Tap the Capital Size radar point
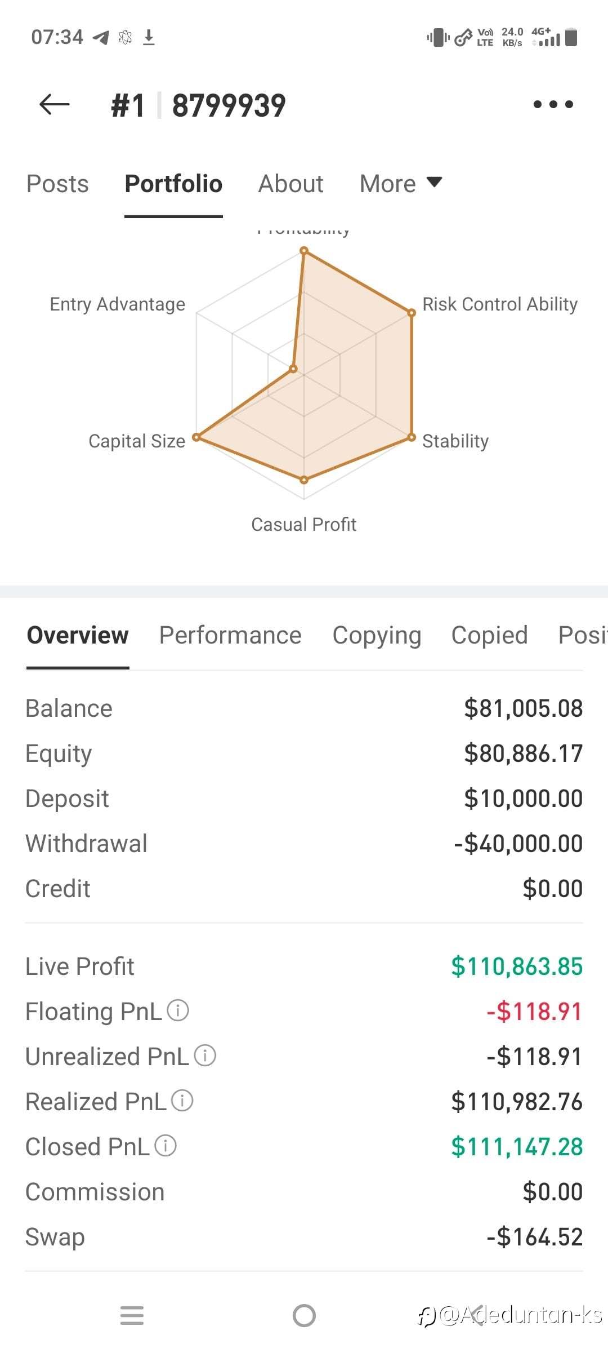This screenshot has height=1348, width=608. [196, 437]
